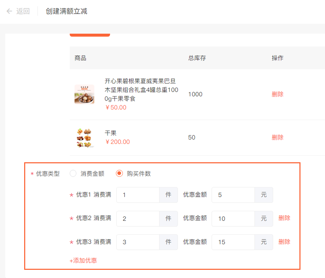325x278 pixels.
Task: Click the orange button above the product table
Action: tap(90, 35)
